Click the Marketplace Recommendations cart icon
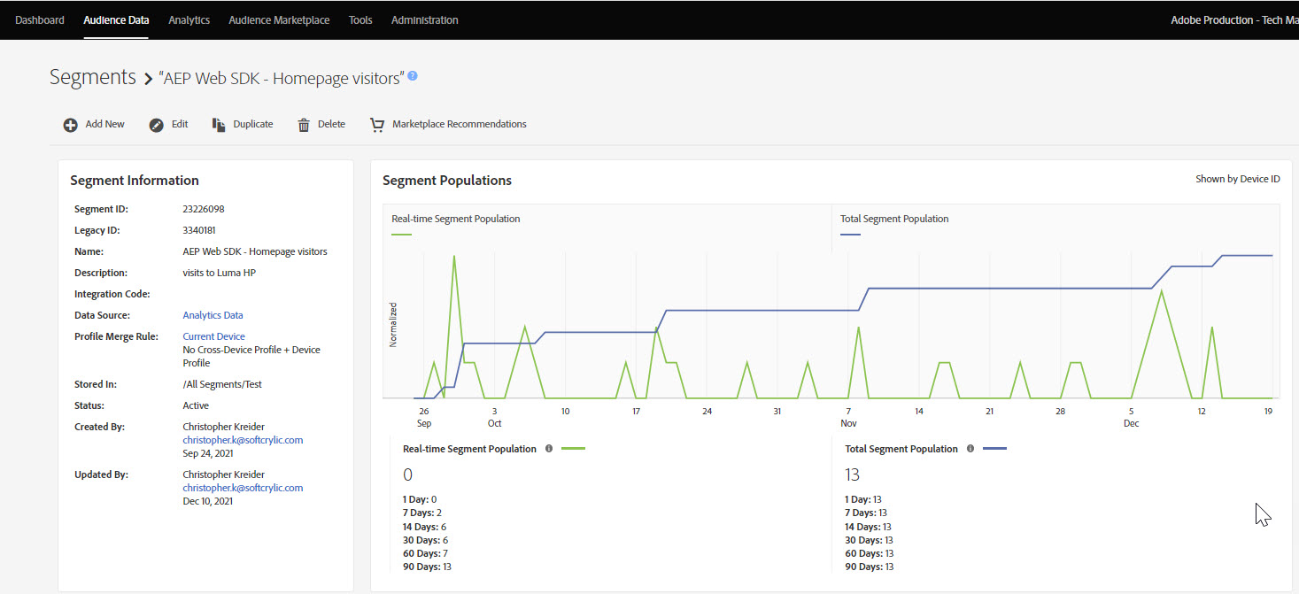This screenshot has width=1299, height=594. (x=377, y=125)
